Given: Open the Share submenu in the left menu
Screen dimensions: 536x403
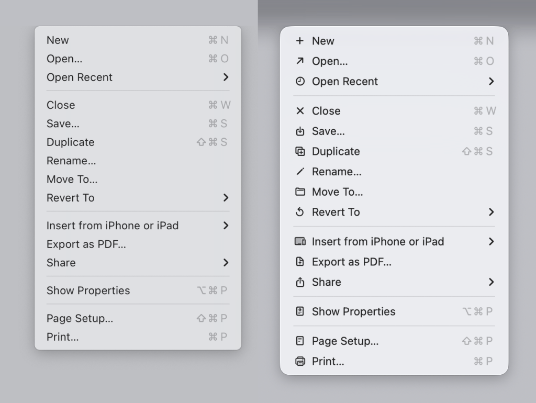Looking at the screenshot, I should [226, 263].
